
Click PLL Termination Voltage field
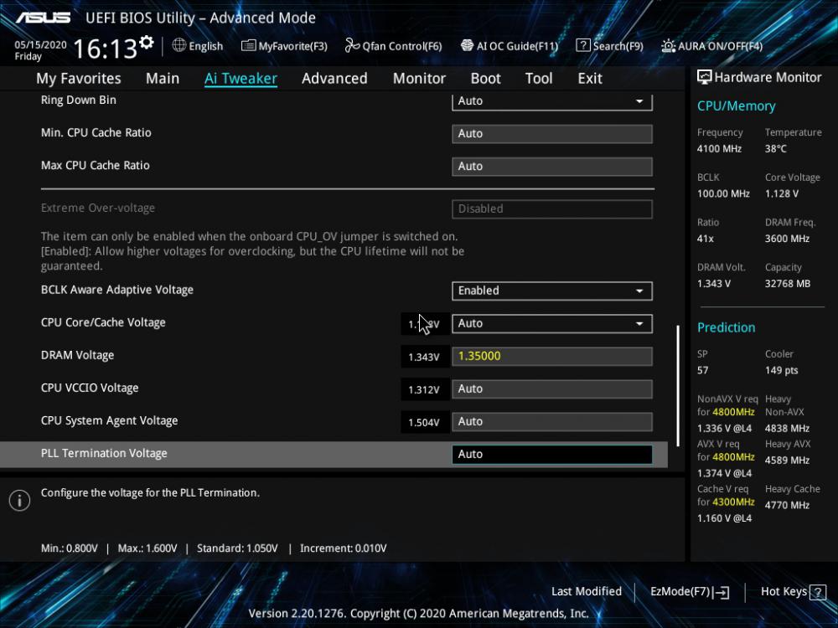552,454
